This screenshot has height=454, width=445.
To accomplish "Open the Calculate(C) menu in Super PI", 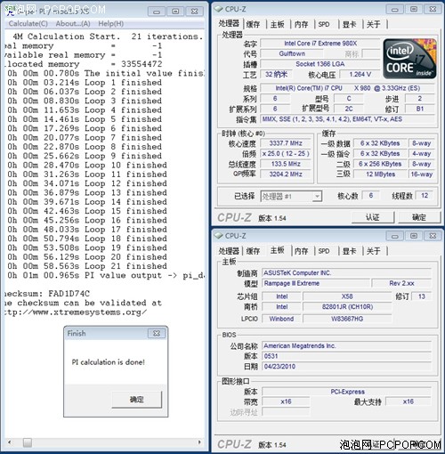I will point(28,24).
